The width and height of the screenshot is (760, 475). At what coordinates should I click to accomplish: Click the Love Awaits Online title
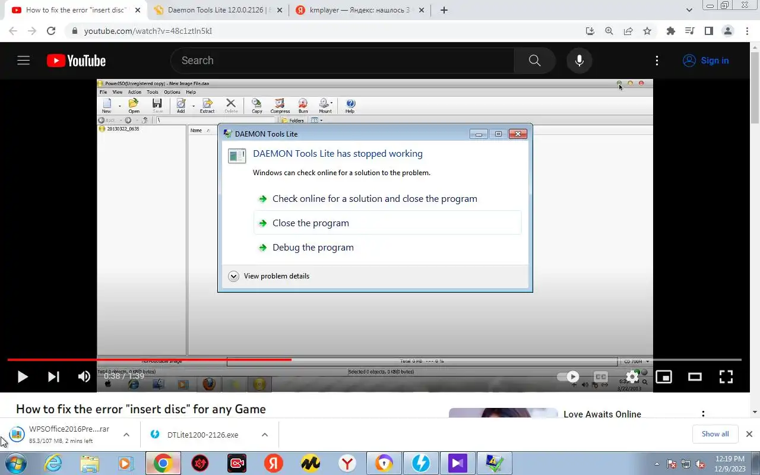click(x=602, y=414)
